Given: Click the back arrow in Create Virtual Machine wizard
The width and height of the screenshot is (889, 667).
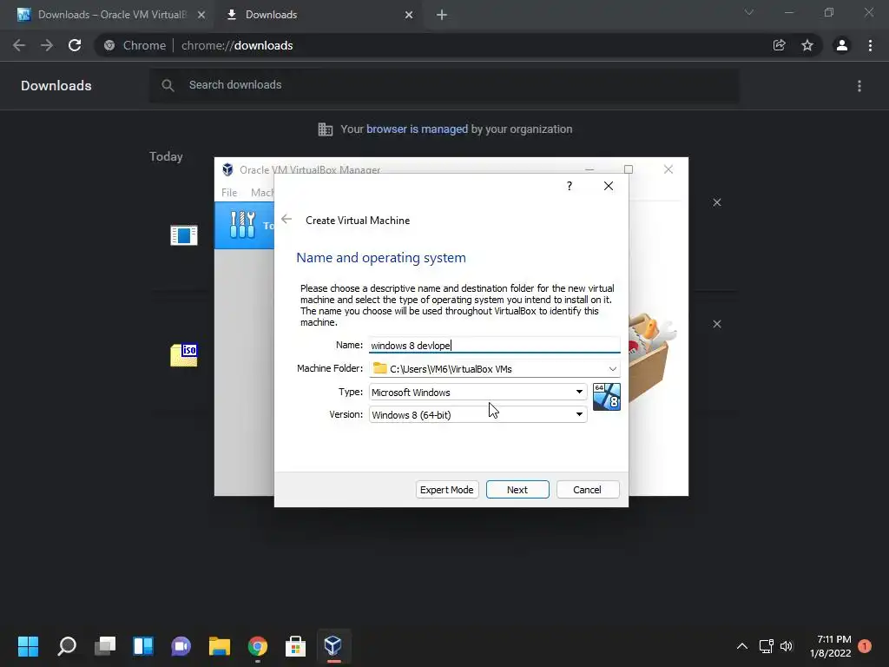Looking at the screenshot, I should [x=286, y=220].
